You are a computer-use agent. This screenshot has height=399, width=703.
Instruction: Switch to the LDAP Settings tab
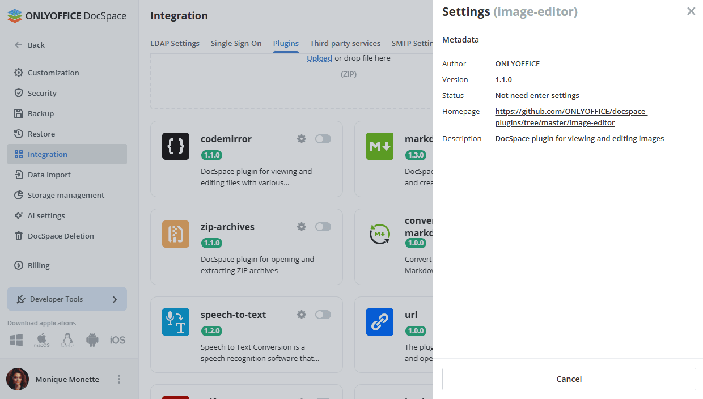click(x=175, y=43)
